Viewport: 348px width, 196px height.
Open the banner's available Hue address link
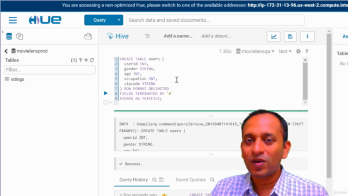[297, 5]
